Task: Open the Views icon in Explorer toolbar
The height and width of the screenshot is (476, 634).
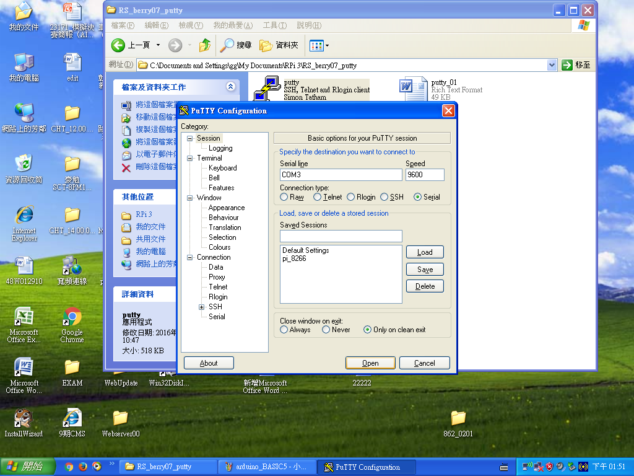Action: 318,45
